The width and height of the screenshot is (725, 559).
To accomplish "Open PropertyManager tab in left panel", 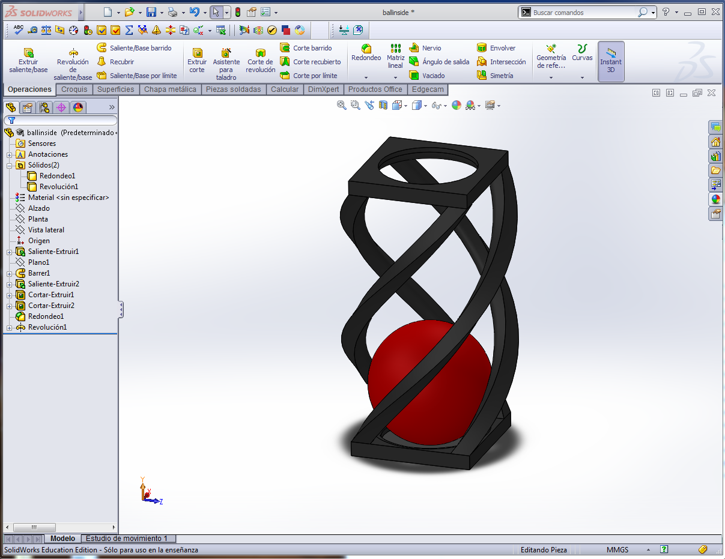I will (x=27, y=107).
